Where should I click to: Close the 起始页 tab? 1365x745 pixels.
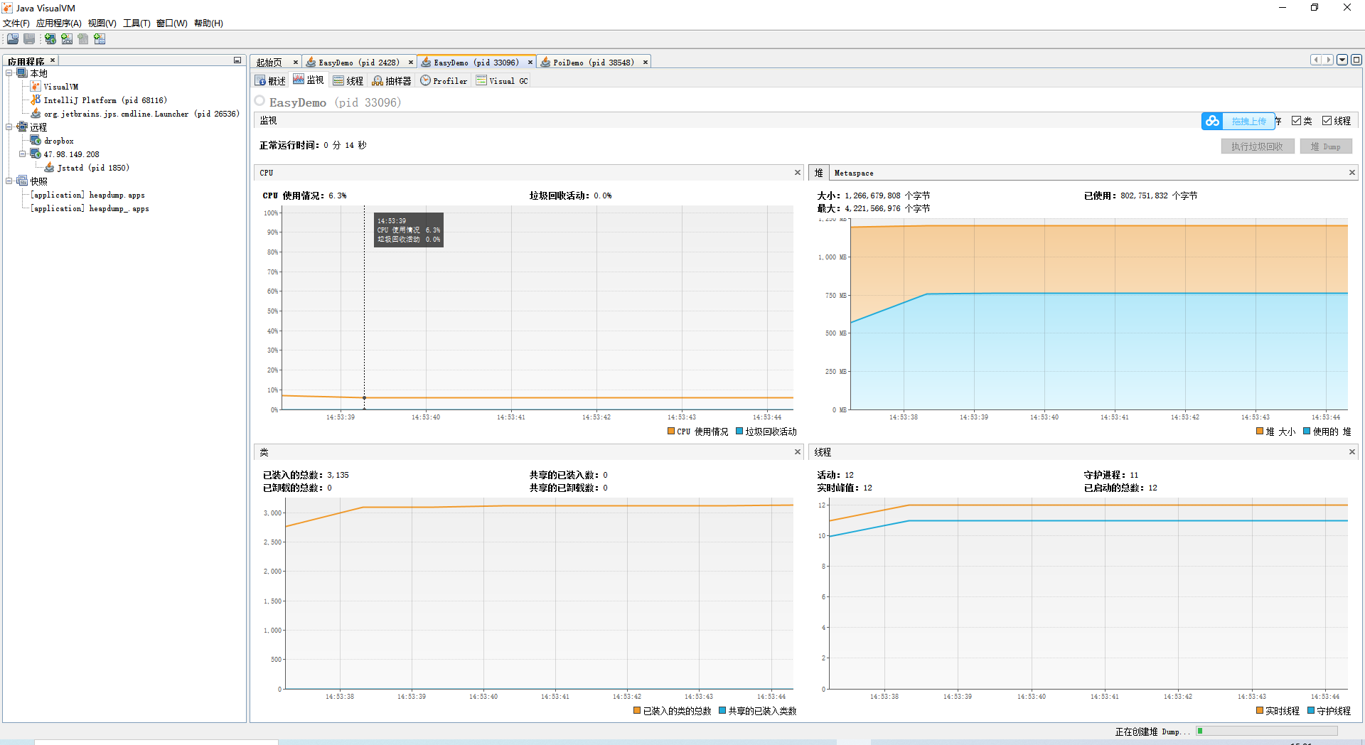tap(296, 63)
